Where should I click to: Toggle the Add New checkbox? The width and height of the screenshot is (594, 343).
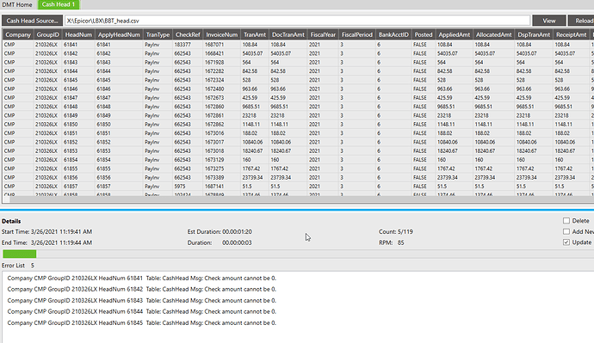click(566, 231)
